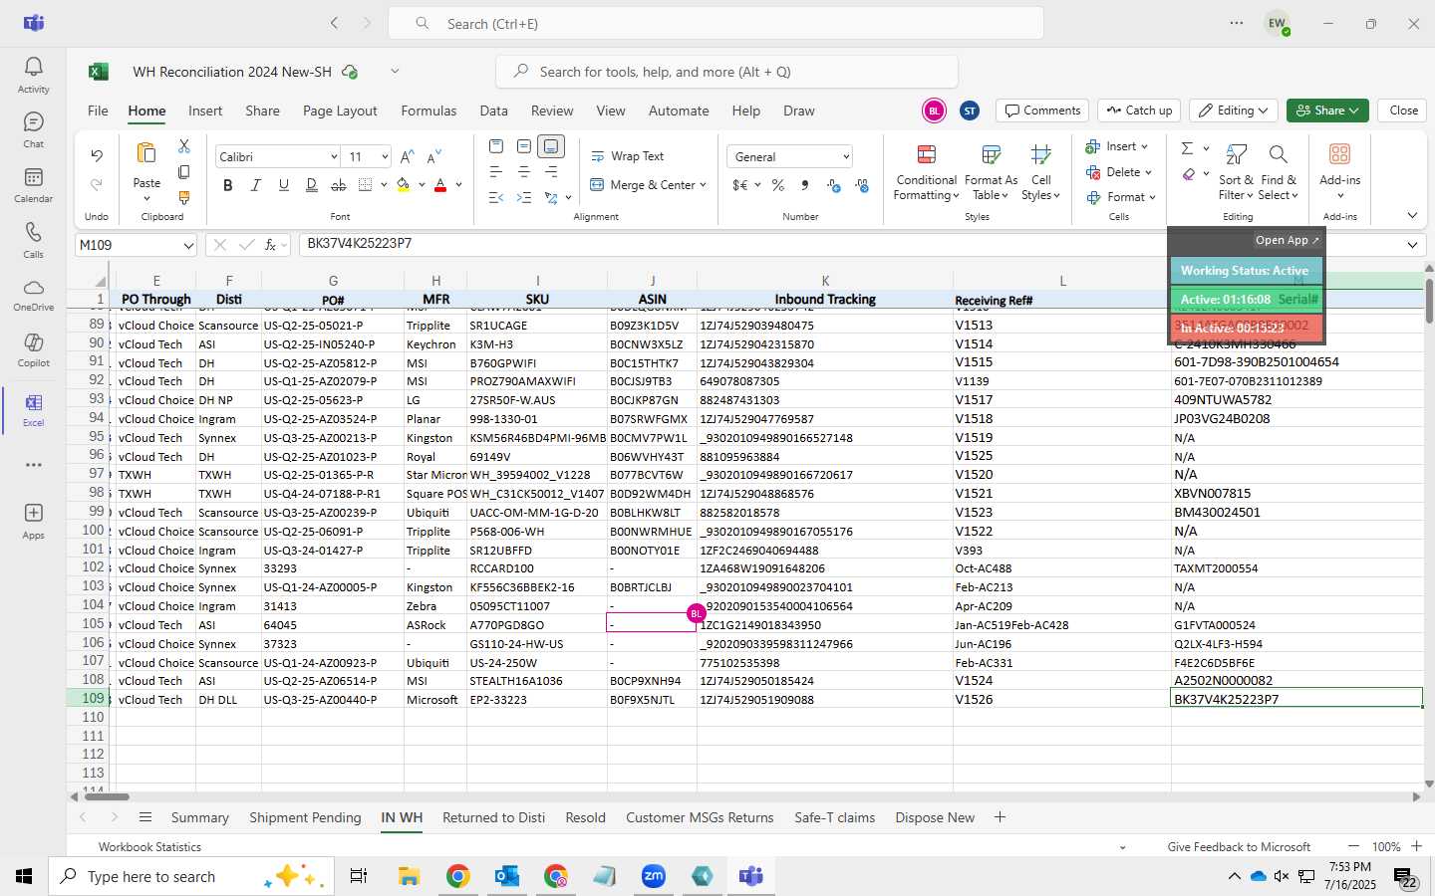The width and height of the screenshot is (1435, 896).
Task: Open the font size dropdown
Action: click(x=385, y=157)
